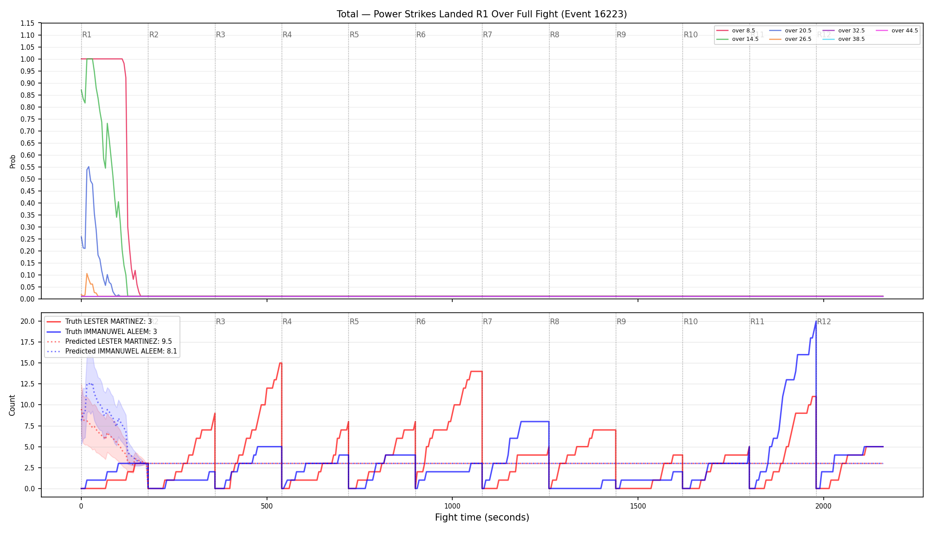Click the 'over 38.5' legend label
933x533 pixels.
click(x=851, y=39)
